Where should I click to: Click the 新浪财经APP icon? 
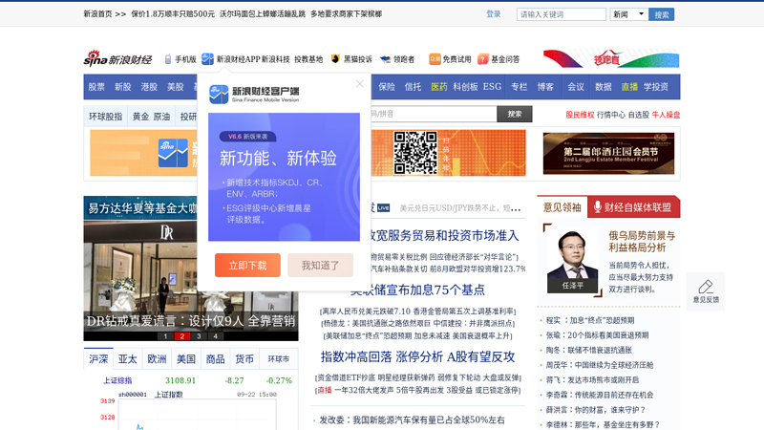tap(207, 59)
